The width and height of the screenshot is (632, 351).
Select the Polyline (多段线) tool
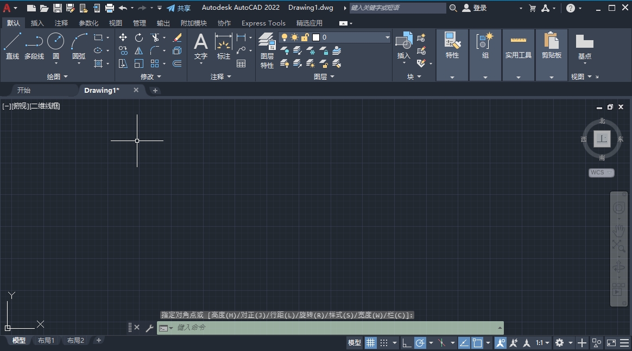click(34, 43)
